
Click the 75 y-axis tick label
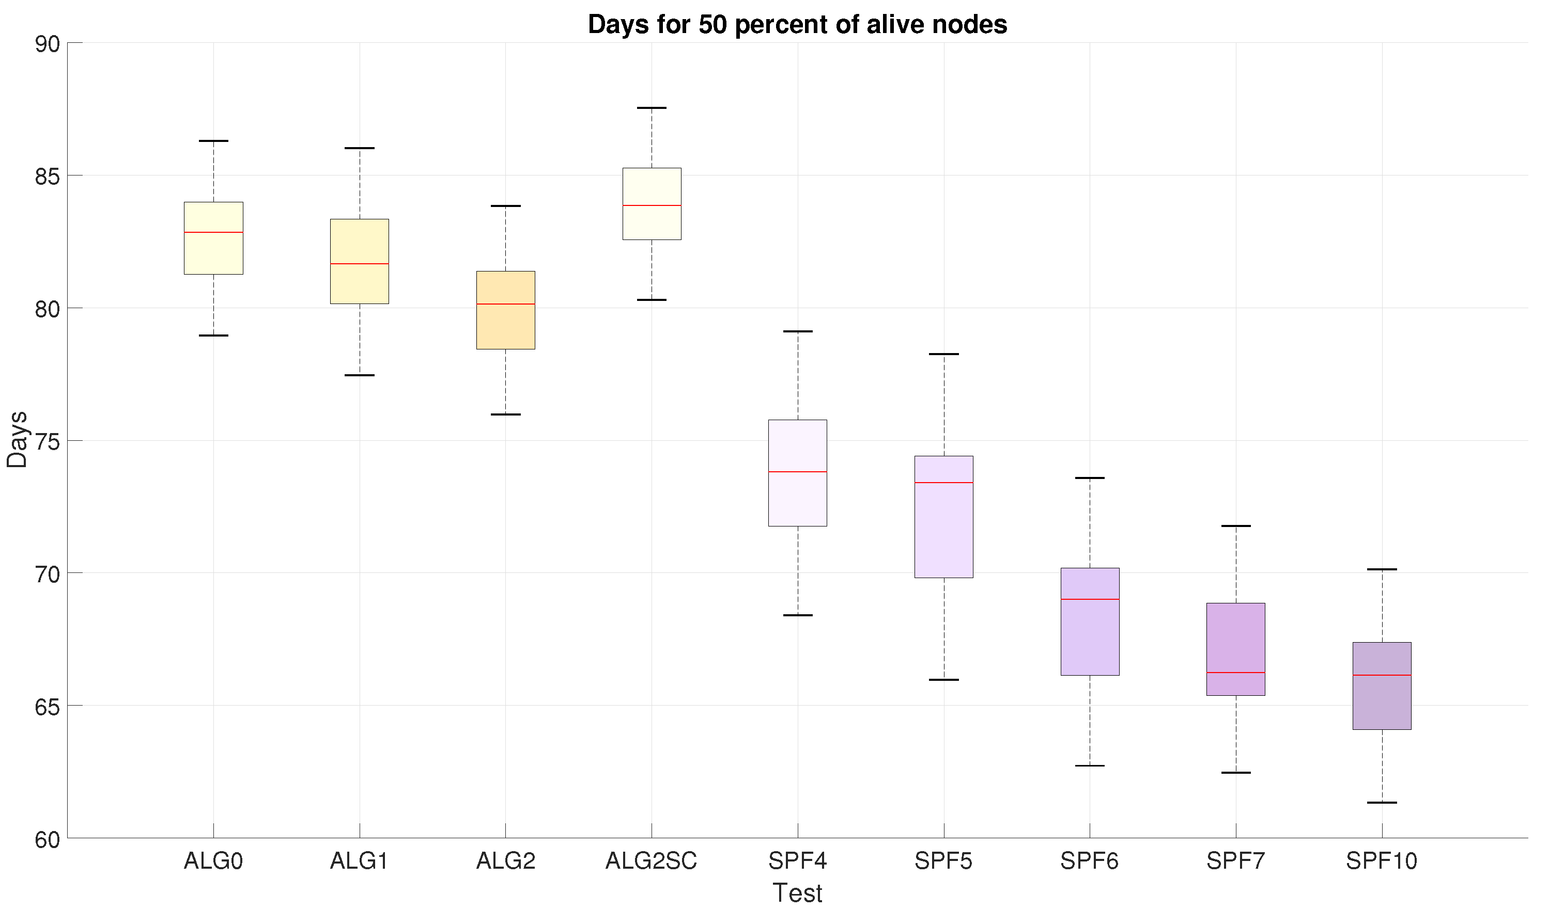click(x=47, y=441)
